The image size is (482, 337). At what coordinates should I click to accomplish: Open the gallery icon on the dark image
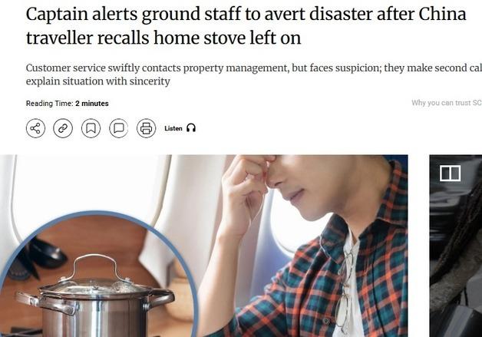pos(451,173)
